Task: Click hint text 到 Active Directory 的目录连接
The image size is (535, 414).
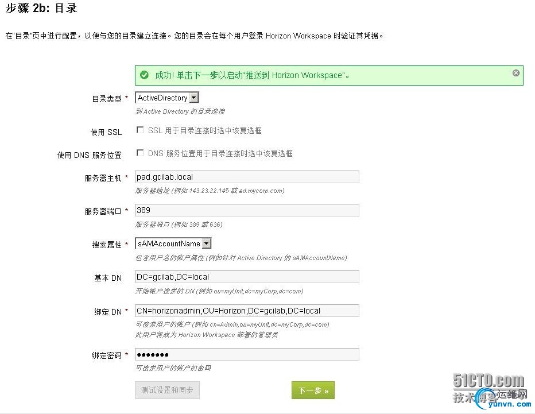Action: point(180,111)
